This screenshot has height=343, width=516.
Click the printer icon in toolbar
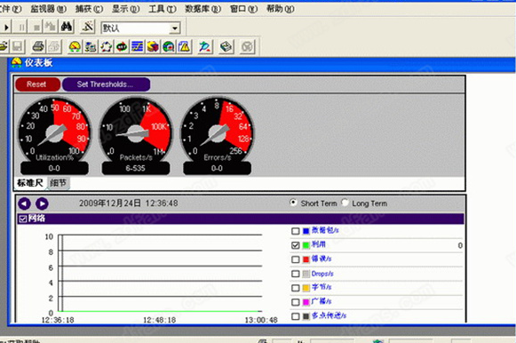[x=38, y=47]
